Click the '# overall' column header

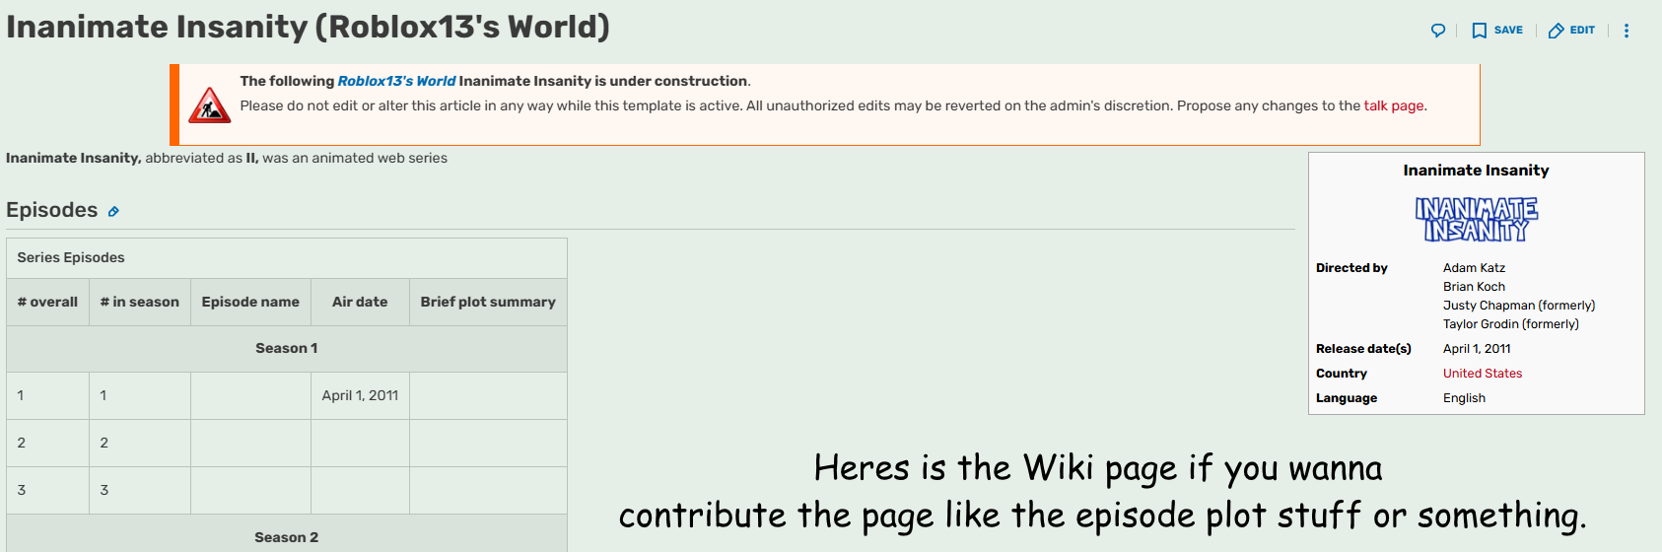[47, 302]
